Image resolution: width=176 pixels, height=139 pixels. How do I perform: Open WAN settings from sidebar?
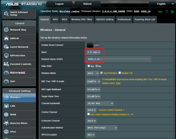[19, 115]
